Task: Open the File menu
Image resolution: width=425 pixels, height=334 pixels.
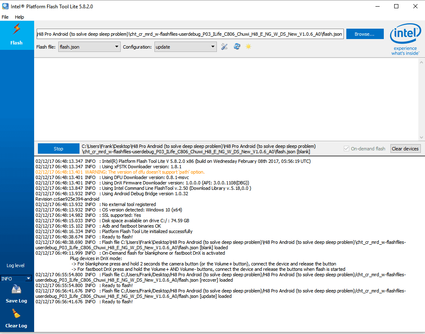Action: point(5,17)
